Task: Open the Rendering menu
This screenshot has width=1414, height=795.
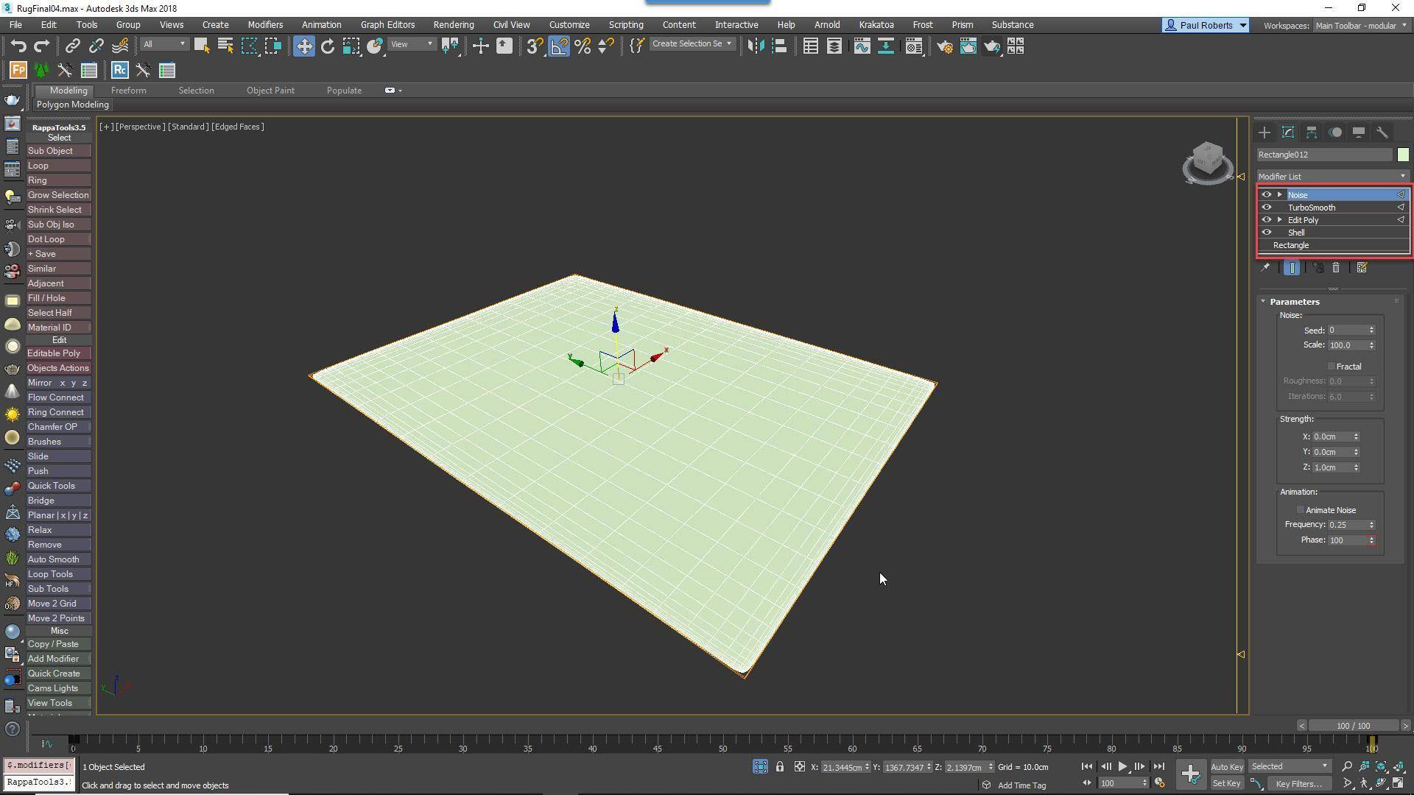Action: click(453, 24)
